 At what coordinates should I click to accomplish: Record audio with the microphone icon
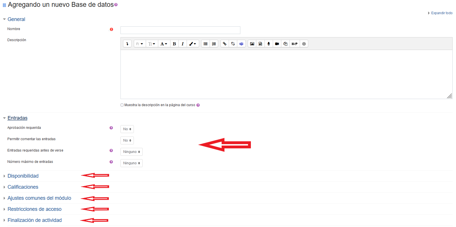tap(268, 44)
